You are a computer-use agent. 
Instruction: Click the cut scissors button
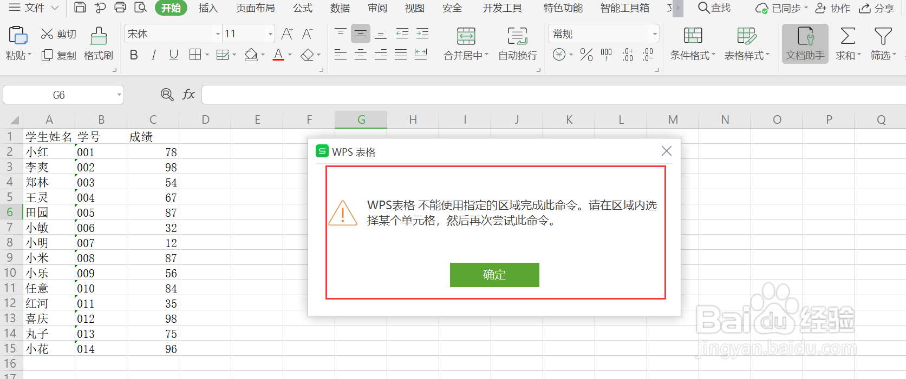pyautogui.click(x=58, y=34)
